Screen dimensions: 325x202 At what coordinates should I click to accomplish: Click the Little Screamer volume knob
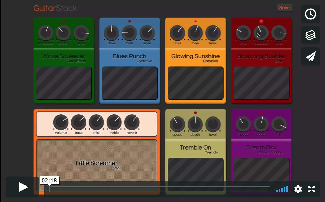click(61, 122)
